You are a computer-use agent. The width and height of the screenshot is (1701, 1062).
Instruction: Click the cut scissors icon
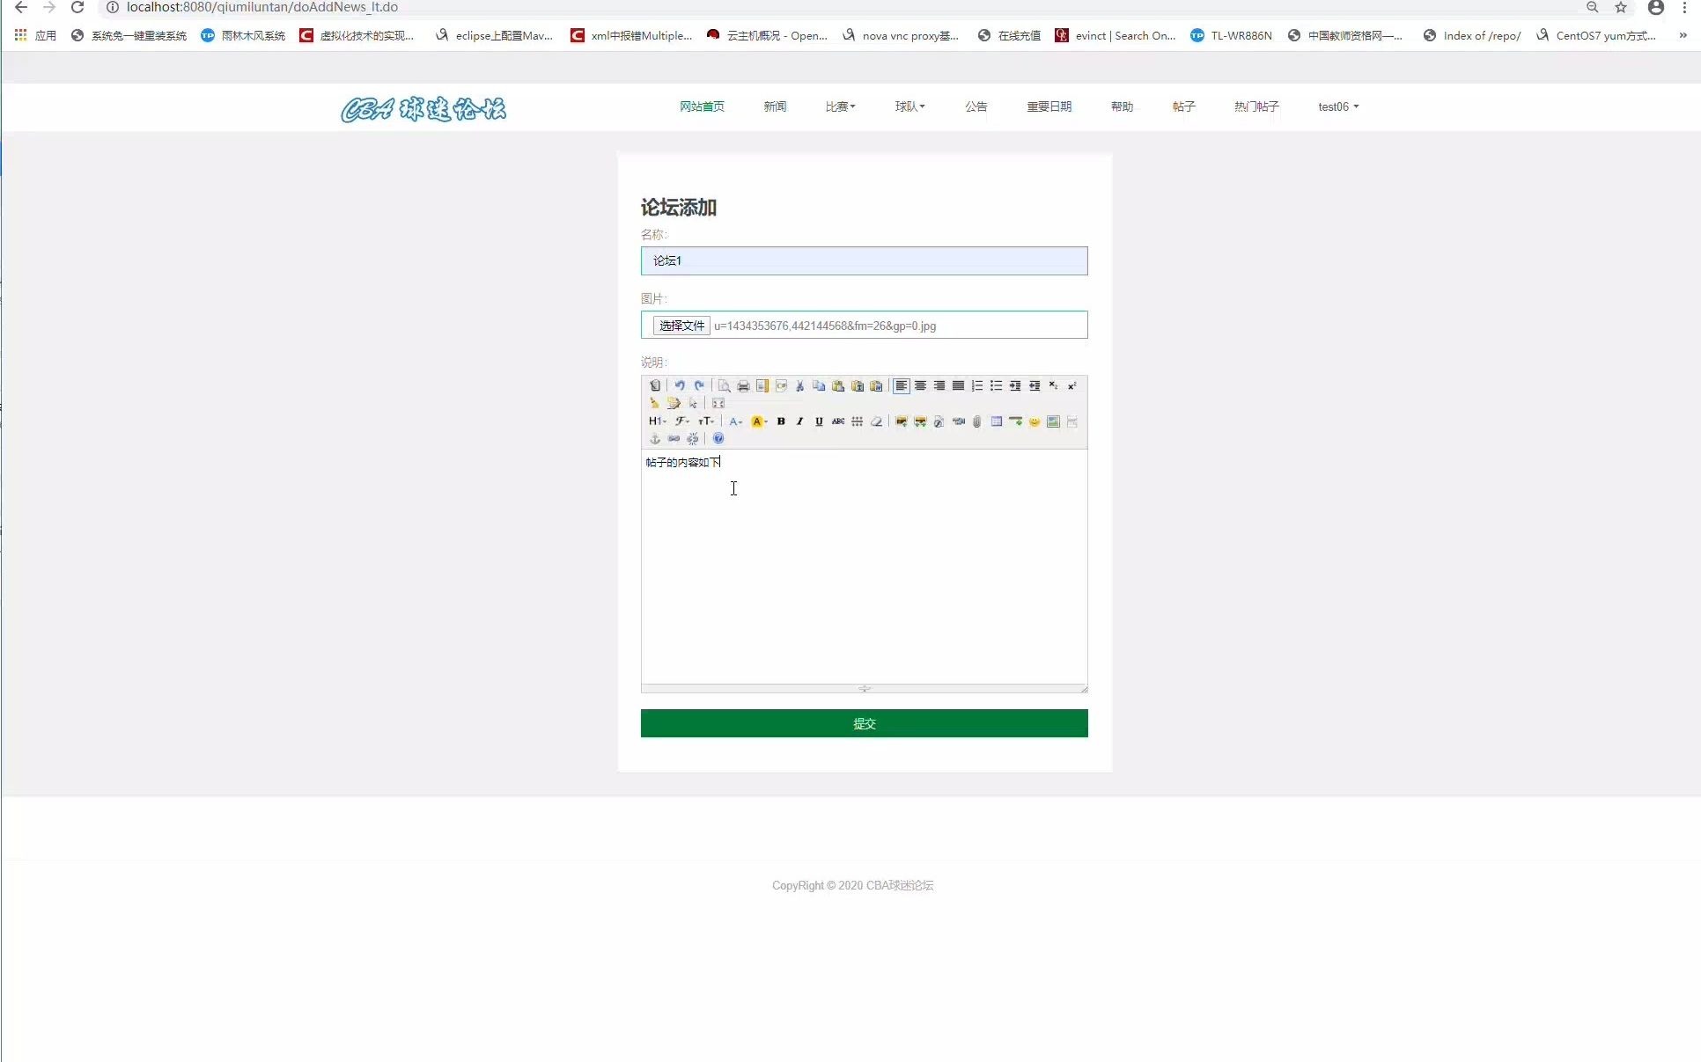(x=799, y=385)
